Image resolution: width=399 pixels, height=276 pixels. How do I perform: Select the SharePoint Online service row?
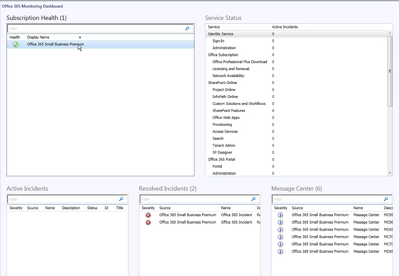(x=296, y=83)
